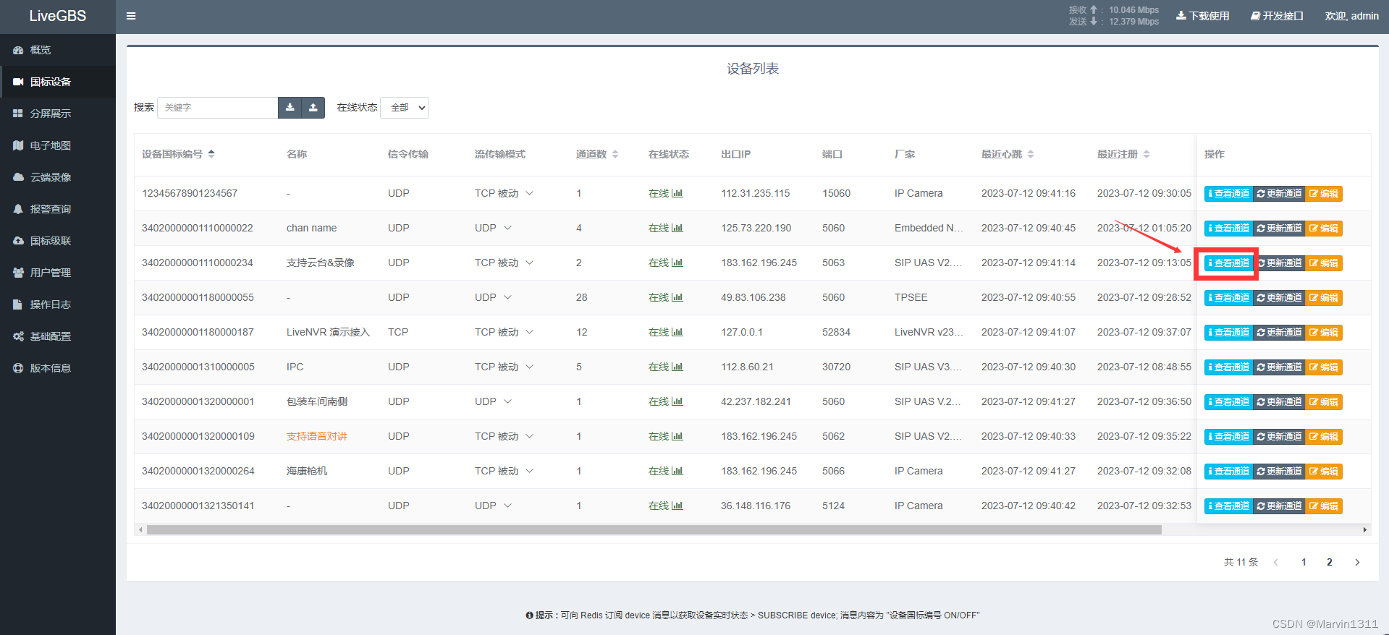
Task: Open the 报警查询 alarm query menu item
Action: point(58,209)
